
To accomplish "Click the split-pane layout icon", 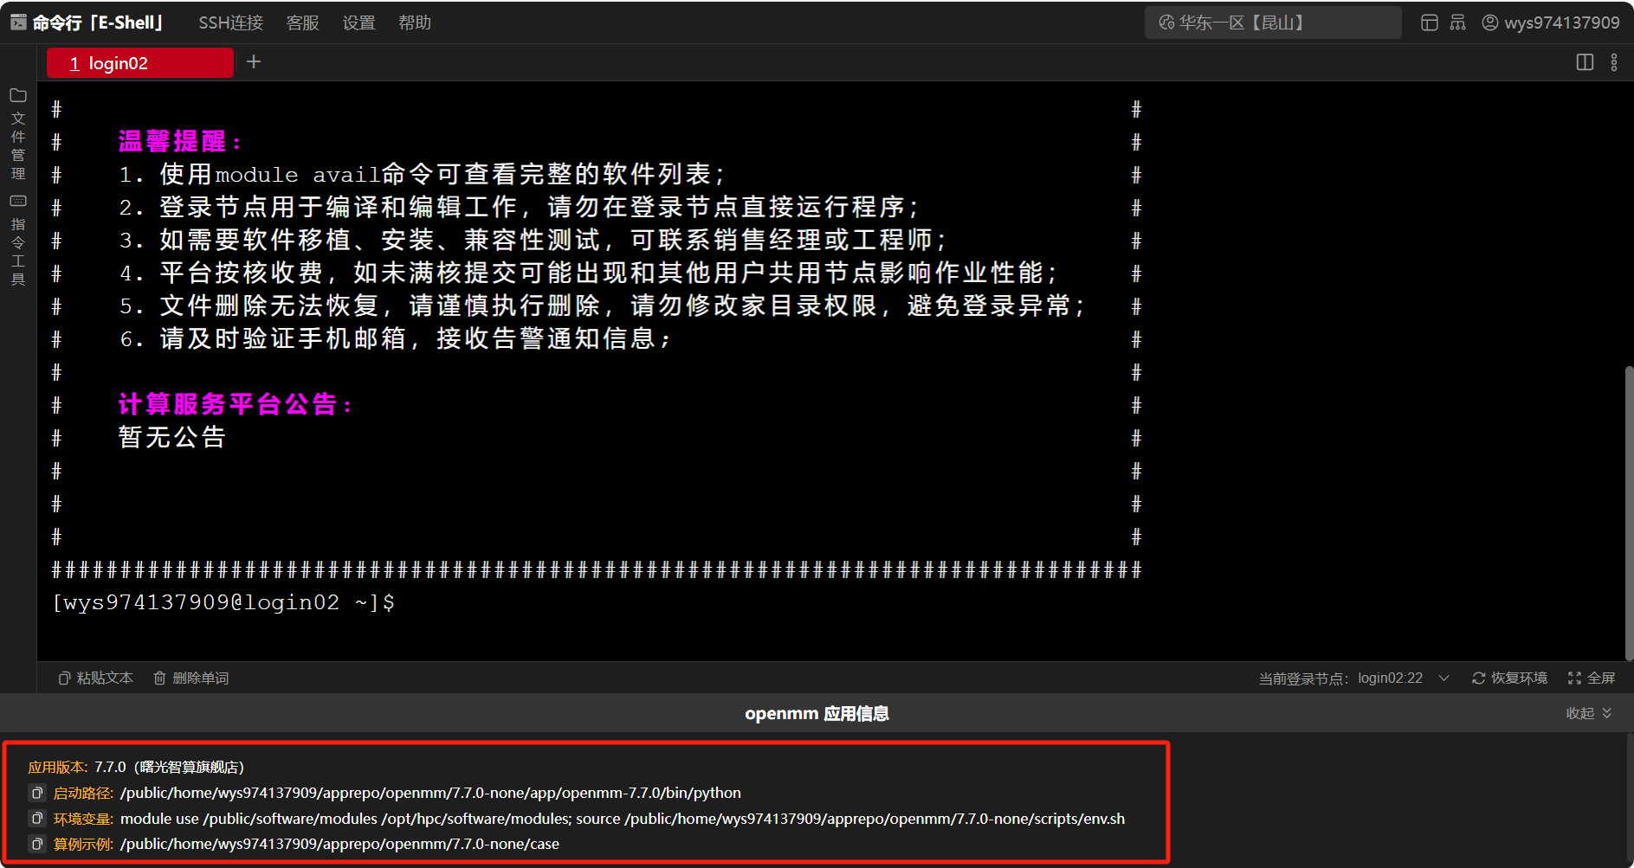I will point(1585,62).
